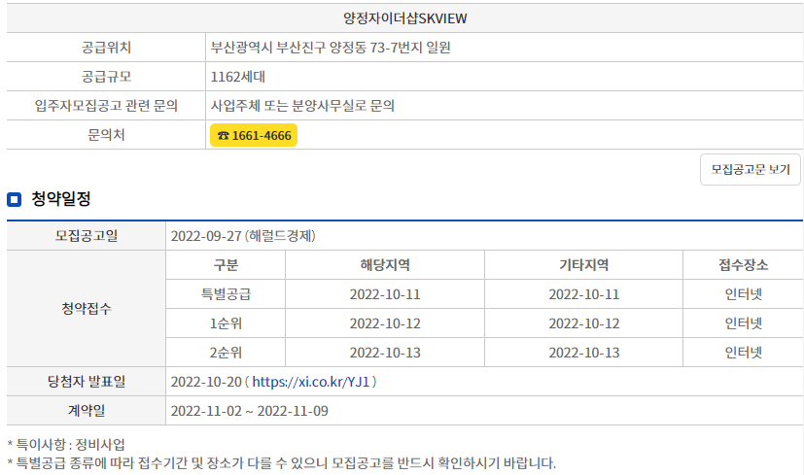Screen dimensions: 804x475
Task: Select 해당지역 date 2022-10-12 for 1순위
Action: [x=385, y=323]
